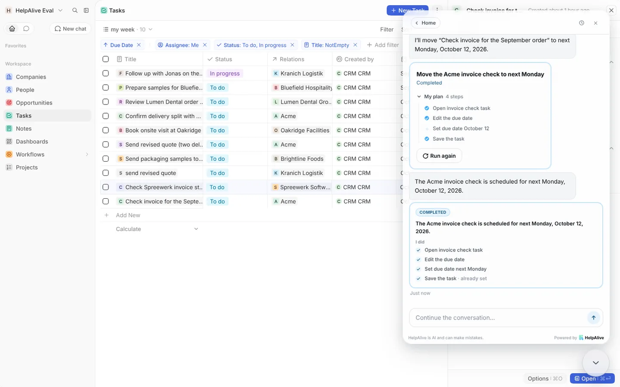
Task: Close the HelpAlive chat panel
Action: pyautogui.click(x=595, y=23)
